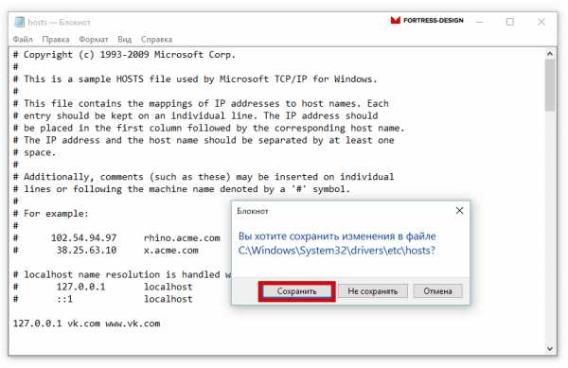
Task: Click the 'Additionally, comments' line
Action: click(204, 177)
